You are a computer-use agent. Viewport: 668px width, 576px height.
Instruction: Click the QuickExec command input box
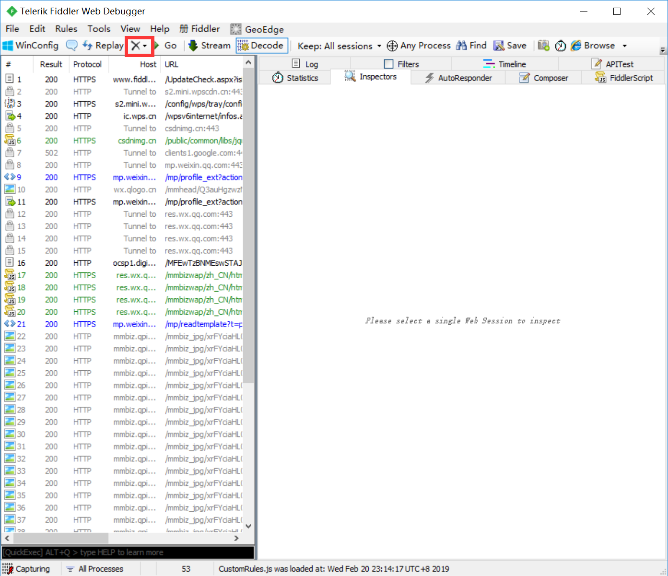[128, 552]
